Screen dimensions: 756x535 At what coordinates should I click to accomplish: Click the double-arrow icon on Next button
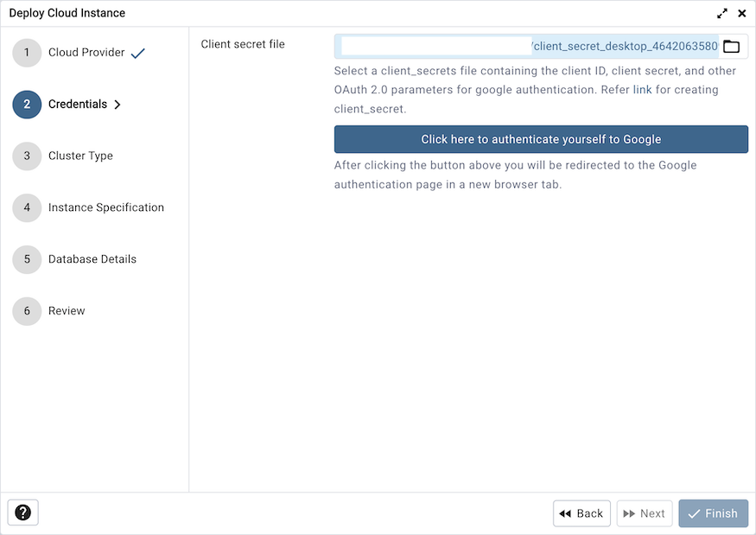(x=629, y=513)
